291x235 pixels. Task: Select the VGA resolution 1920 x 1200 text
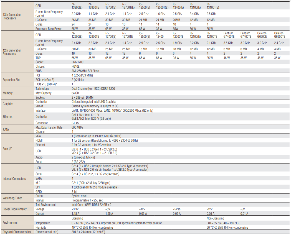pyautogui.click(x=97, y=136)
